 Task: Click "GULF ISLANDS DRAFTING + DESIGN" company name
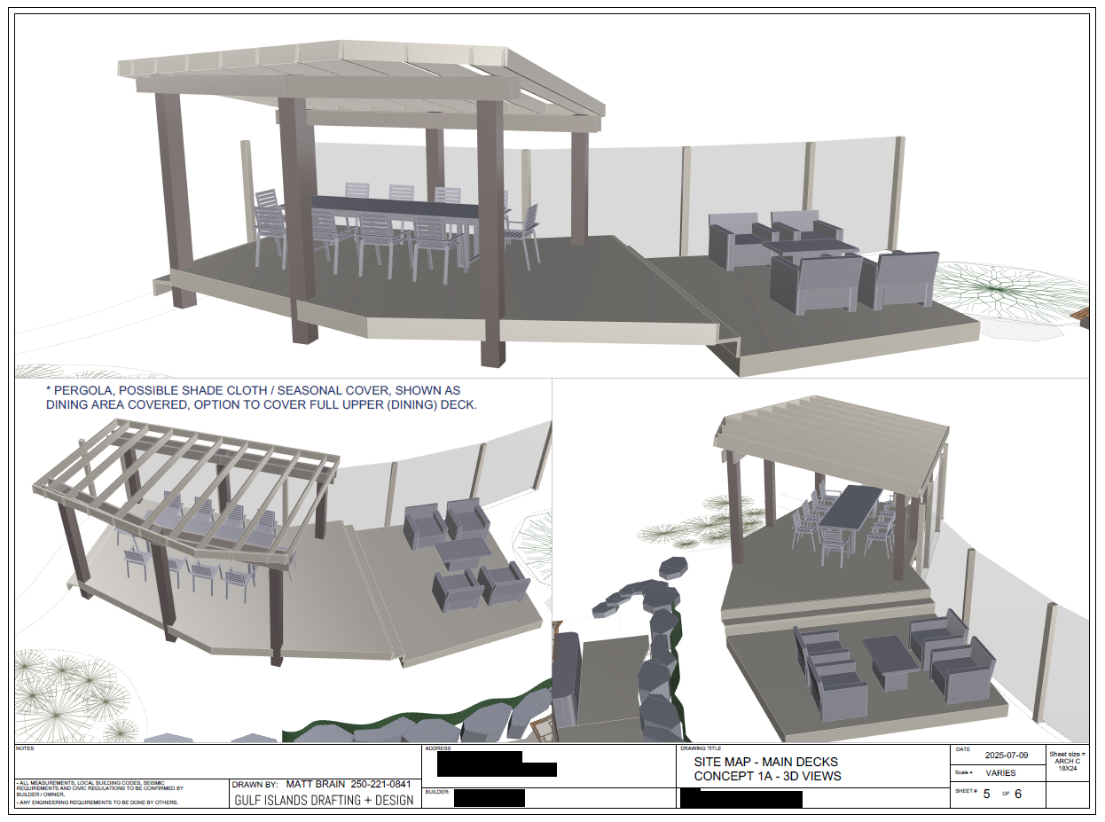click(324, 800)
